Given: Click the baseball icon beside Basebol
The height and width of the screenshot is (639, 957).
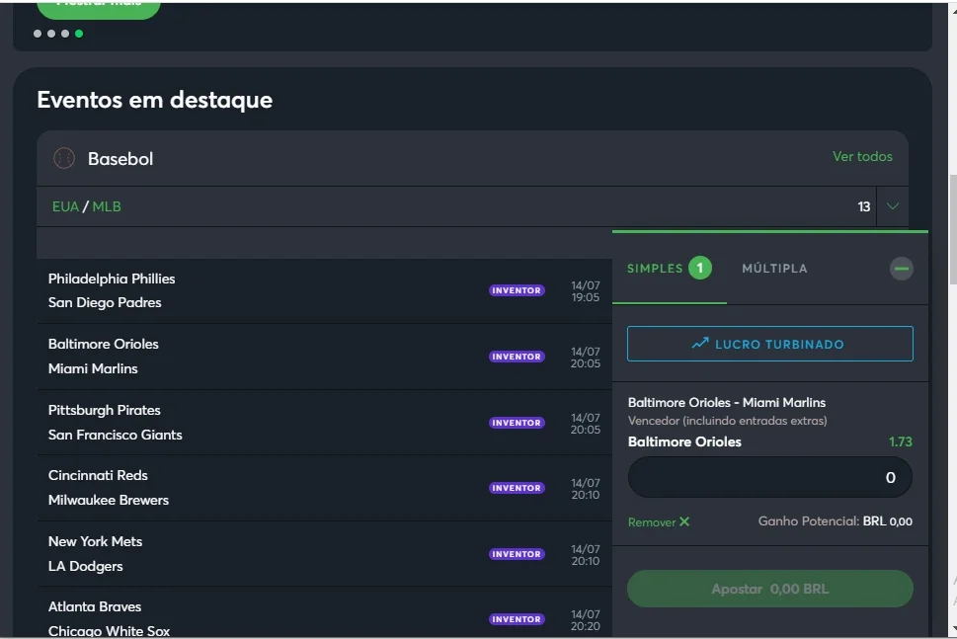Looking at the screenshot, I should 64,158.
